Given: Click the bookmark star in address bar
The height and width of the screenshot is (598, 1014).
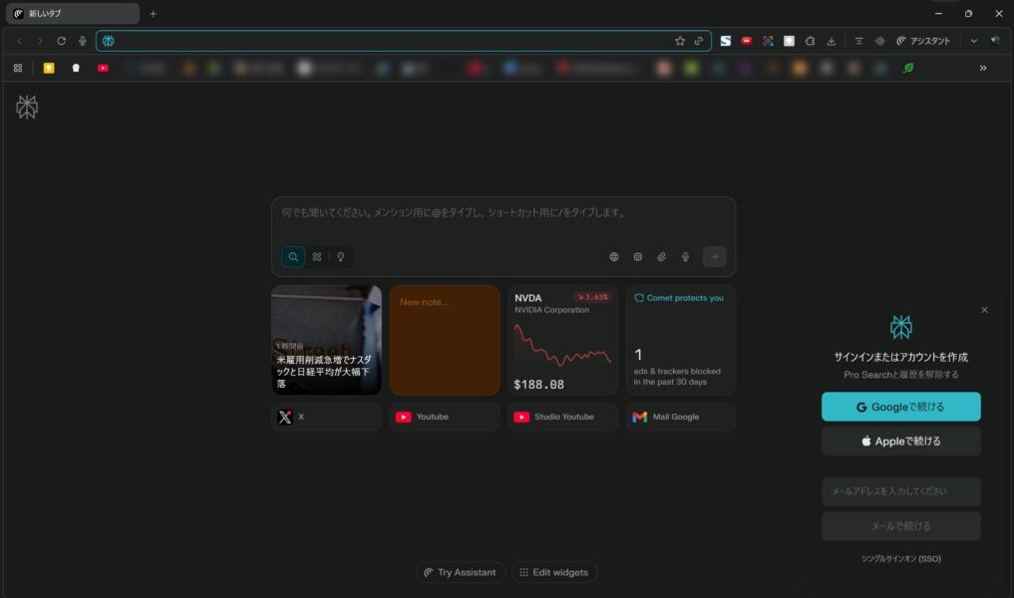Looking at the screenshot, I should click(680, 41).
